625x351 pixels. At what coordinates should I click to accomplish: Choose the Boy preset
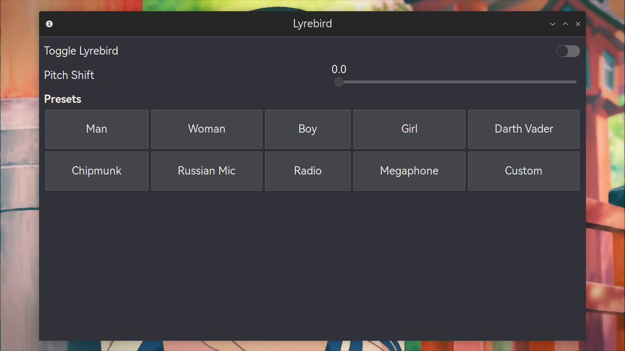coord(308,129)
